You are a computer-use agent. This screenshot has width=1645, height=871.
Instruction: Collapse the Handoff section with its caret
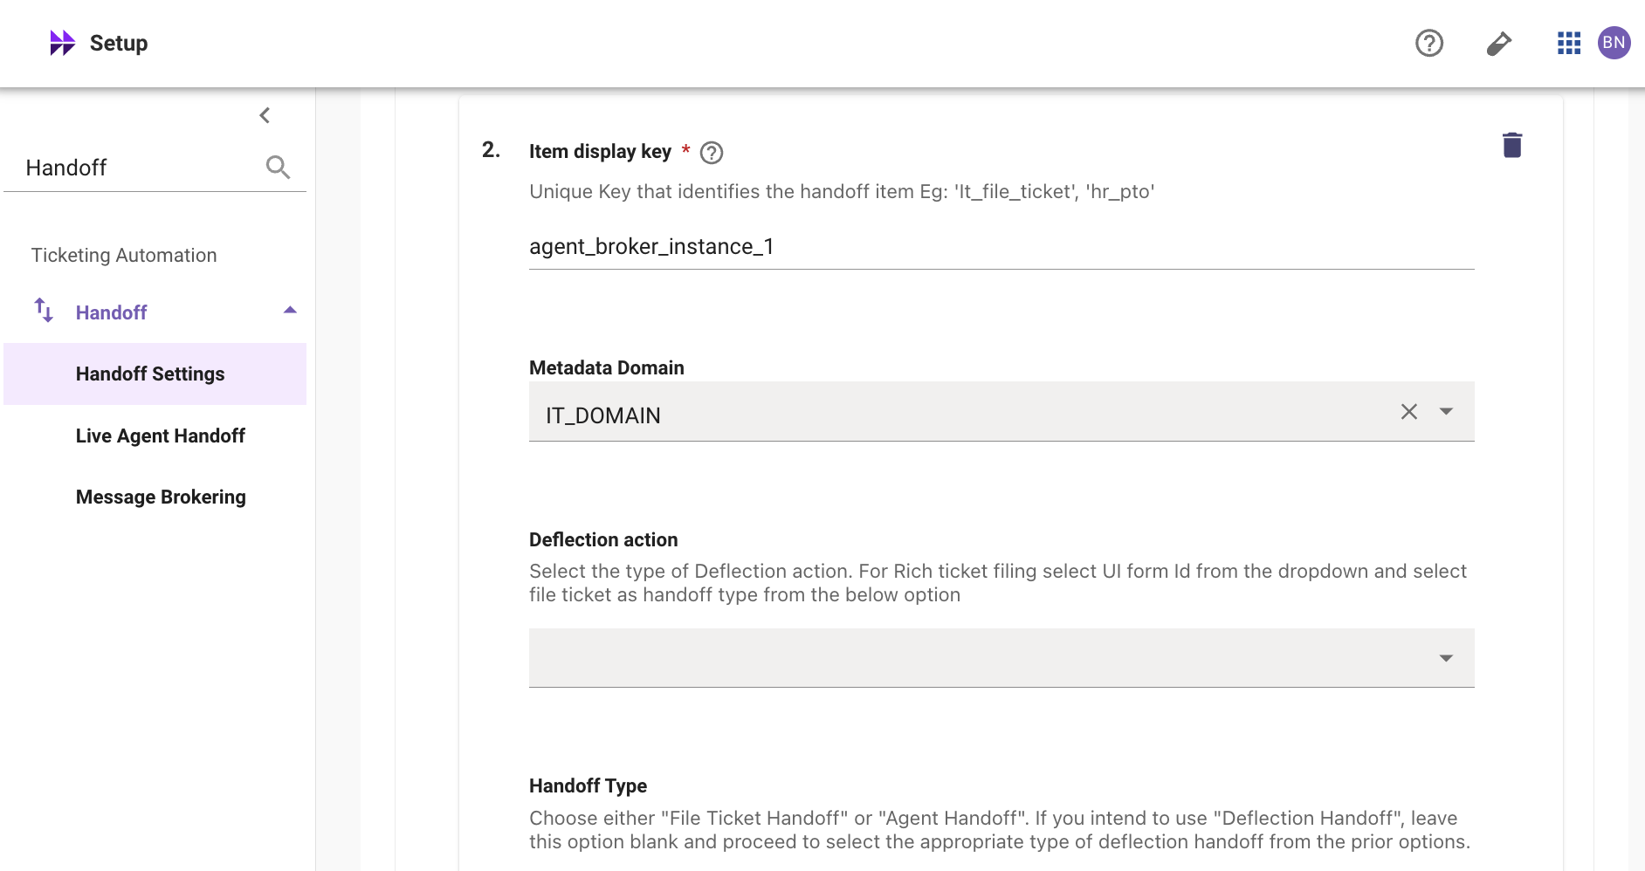pos(290,311)
